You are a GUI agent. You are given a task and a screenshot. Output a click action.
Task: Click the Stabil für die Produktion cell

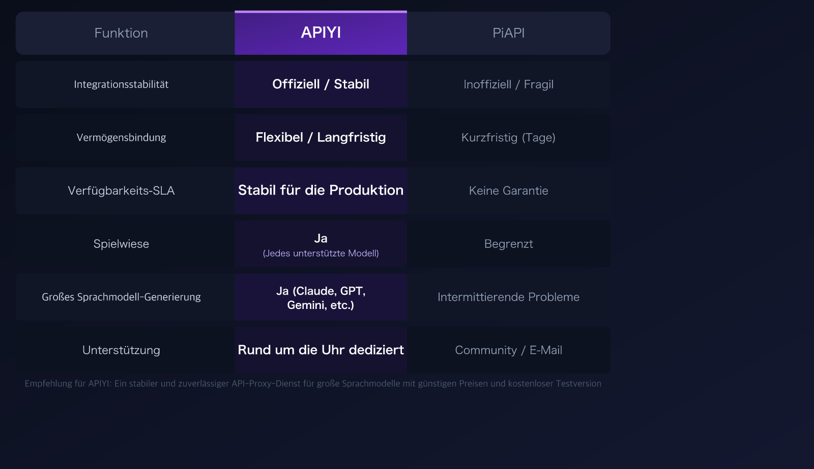click(321, 191)
